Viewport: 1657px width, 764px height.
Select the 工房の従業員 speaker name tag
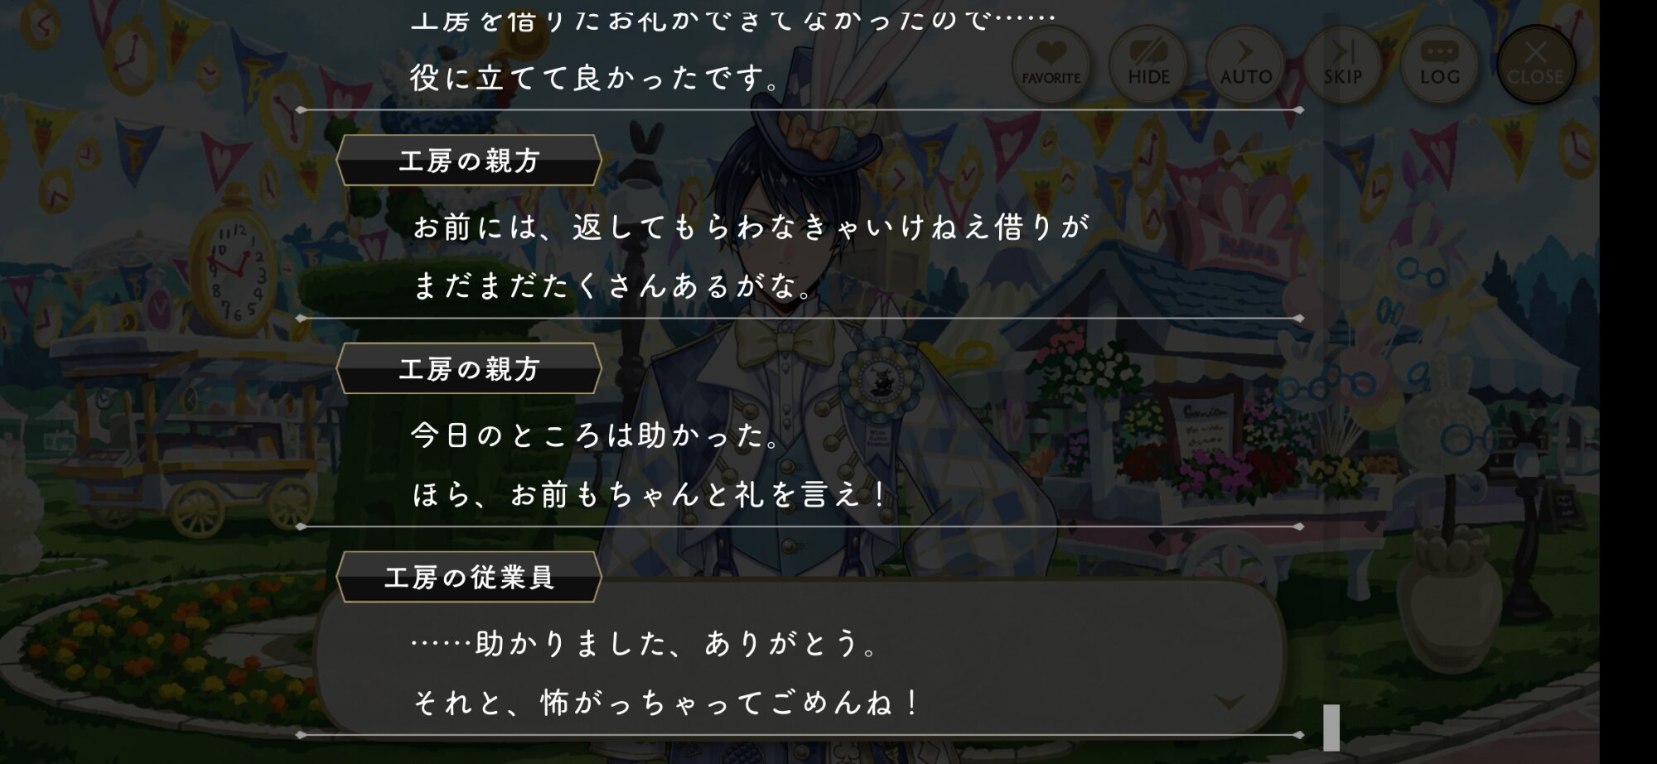point(469,577)
